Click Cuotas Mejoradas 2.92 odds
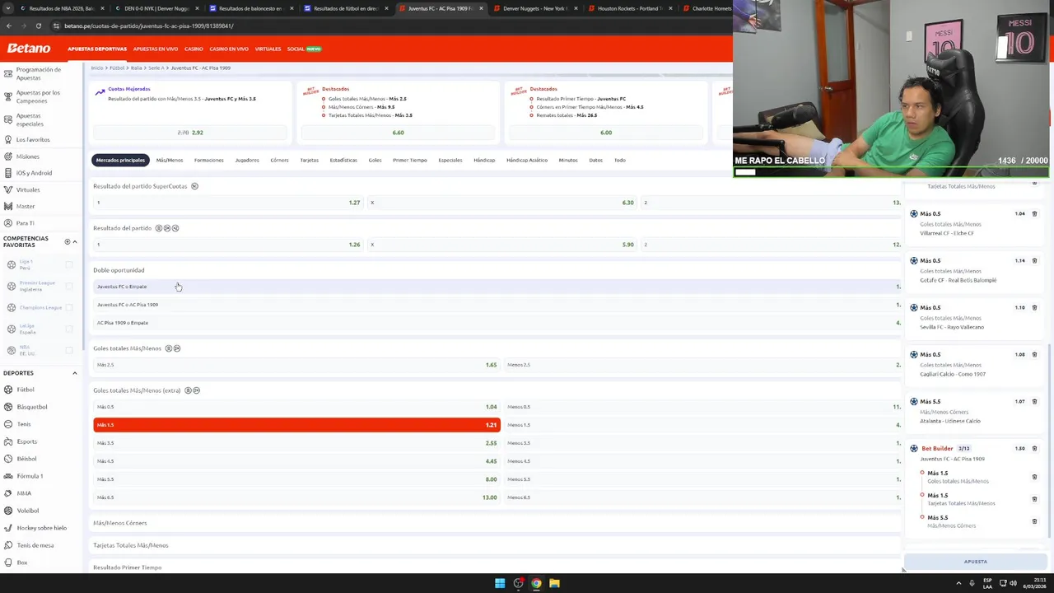Image resolution: width=1054 pixels, height=593 pixels. click(x=191, y=133)
